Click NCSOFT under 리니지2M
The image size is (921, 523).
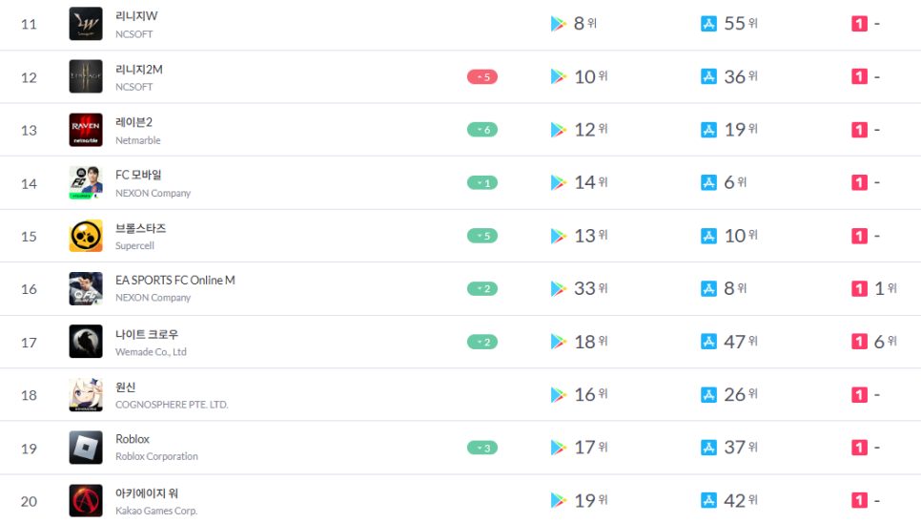tap(133, 87)
